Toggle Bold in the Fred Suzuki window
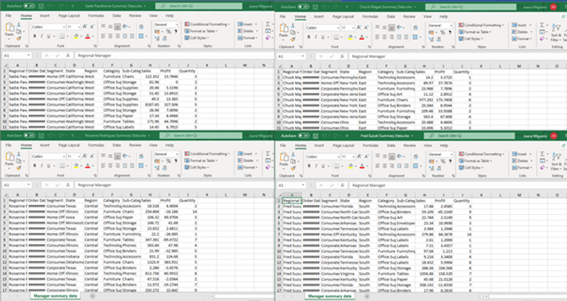Screen dimensions: 567x301 [309, 166]
